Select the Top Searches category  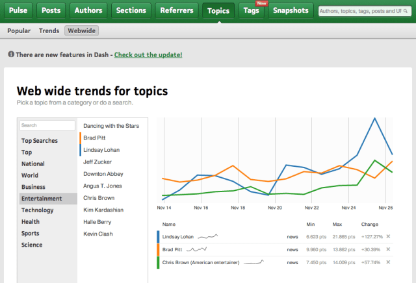pyautogui.click(x=39, y=140)
